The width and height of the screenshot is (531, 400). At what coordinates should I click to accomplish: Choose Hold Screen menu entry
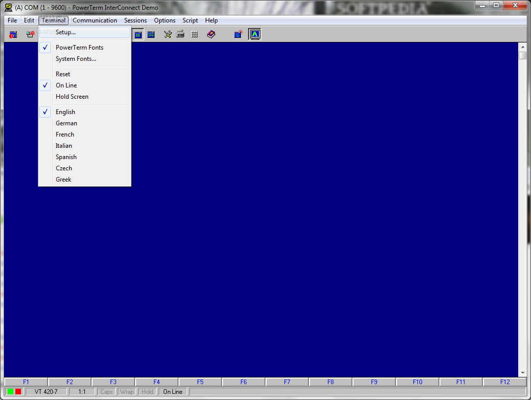coord(84,97)
